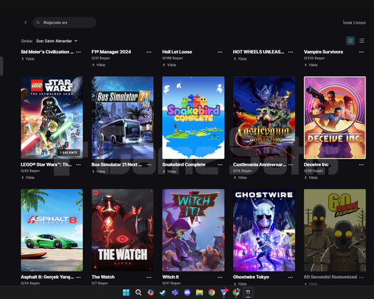This screenshot has width=374, height=299.
Task: Open options menu for Sid Meier's Civilization
Action: click(x=78, y=52)
